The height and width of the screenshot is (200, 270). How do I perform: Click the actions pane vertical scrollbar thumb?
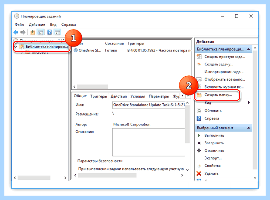(255, 110)
